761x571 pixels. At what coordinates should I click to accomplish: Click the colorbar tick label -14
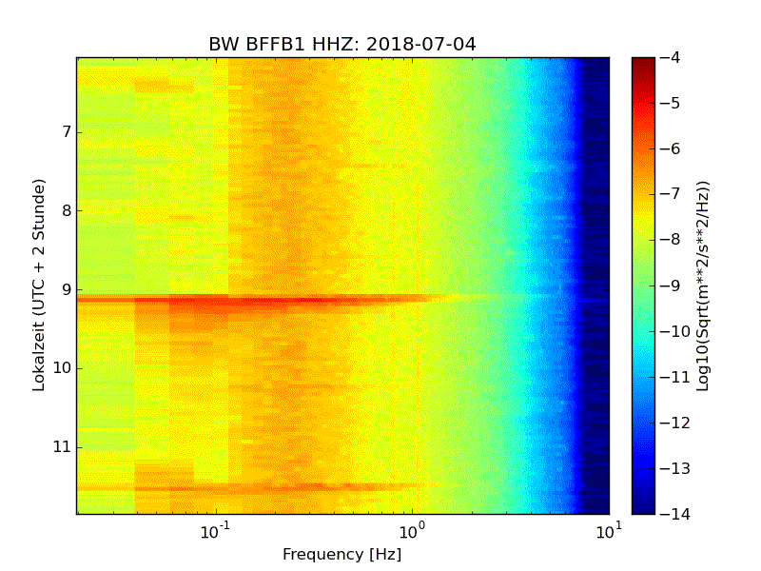tap(675, 514)
